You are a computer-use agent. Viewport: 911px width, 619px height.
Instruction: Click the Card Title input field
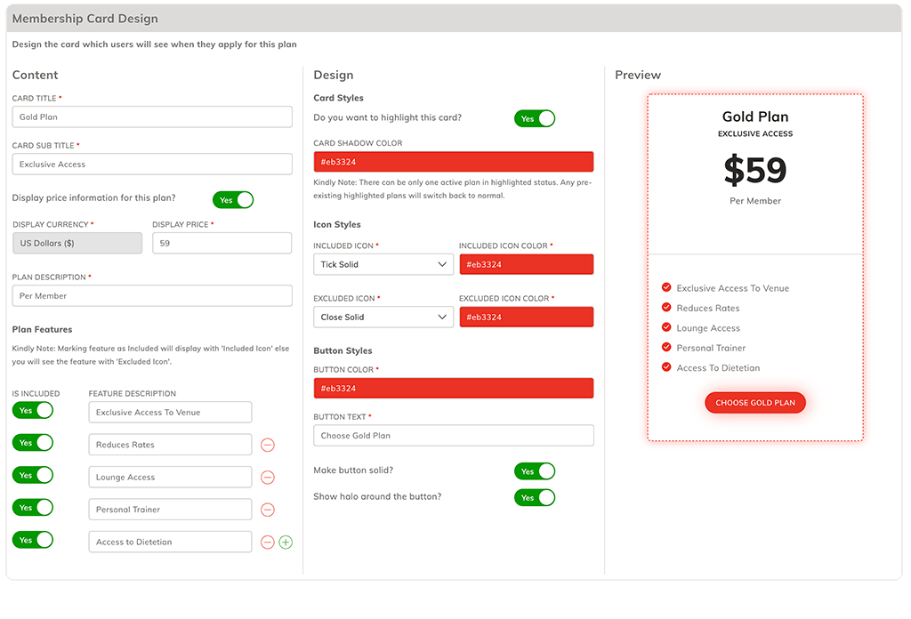152,117
